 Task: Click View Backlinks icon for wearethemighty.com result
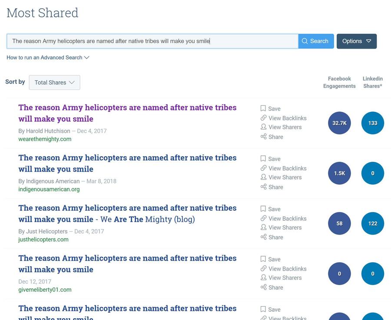(x=263, y=118)
